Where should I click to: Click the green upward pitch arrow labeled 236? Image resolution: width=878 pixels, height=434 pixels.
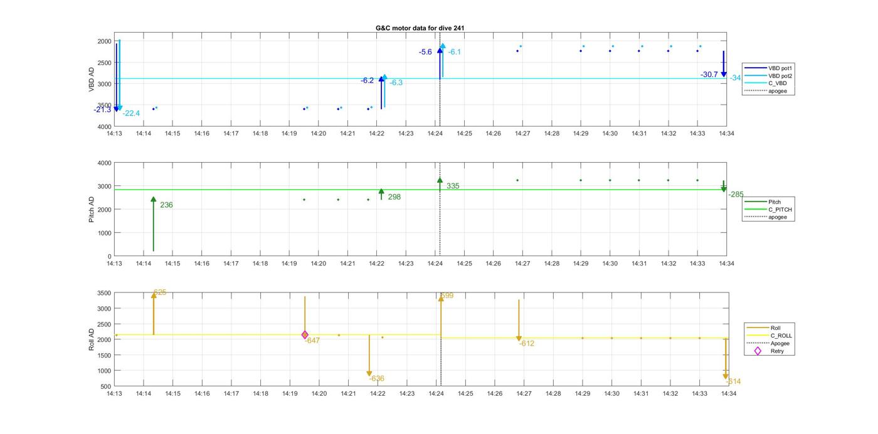[153, 224]
